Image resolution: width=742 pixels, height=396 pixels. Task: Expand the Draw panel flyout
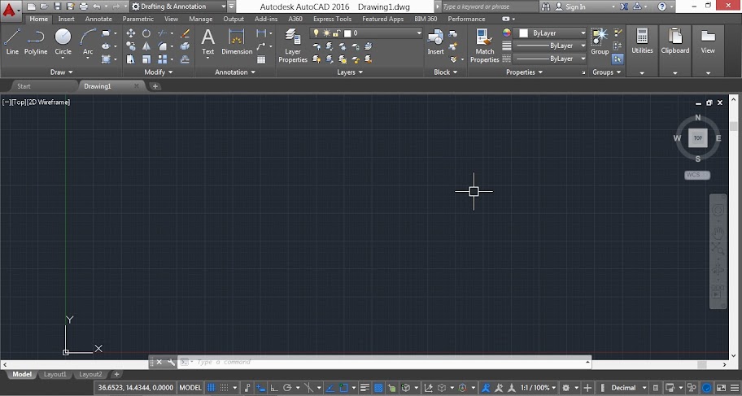pos(62,72)
